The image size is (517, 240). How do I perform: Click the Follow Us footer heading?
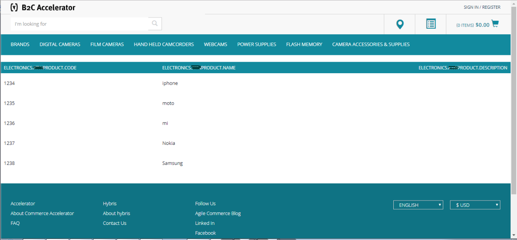coord(205,203)
